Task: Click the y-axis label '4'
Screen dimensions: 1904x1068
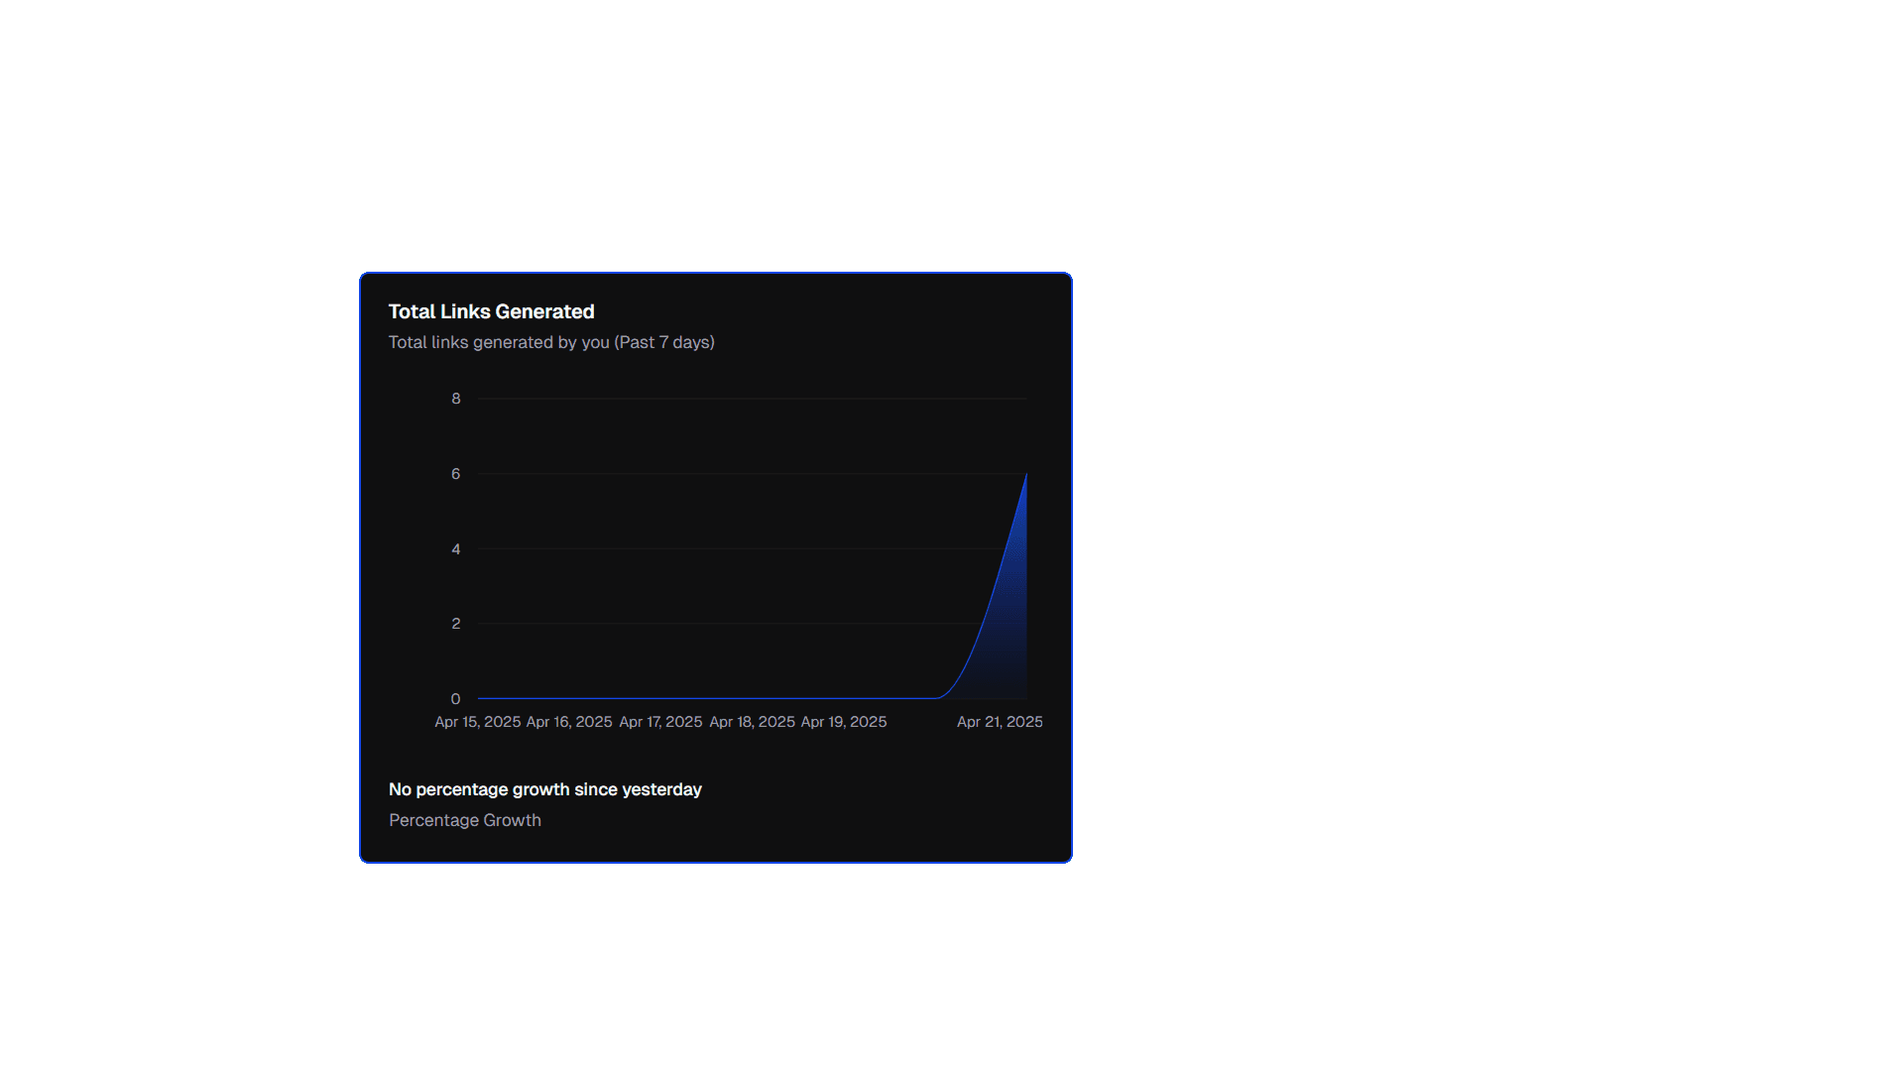Action: point(456,549)
